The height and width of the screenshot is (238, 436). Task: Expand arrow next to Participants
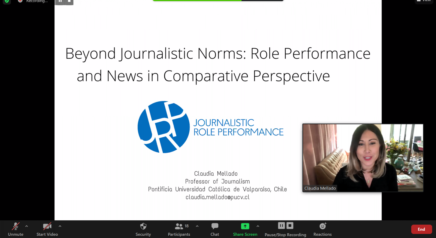click(197, 226)
